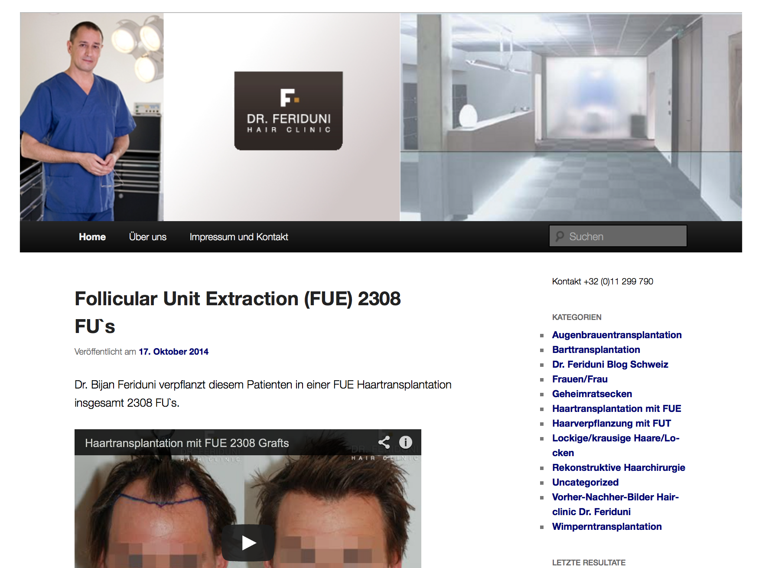This screenshot has width=762, height=568.
Task: Open the Wimperntransplantation category
Action: point(606,527)
